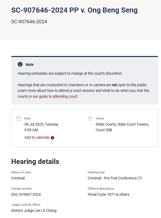Image resolution: width=161 pixels, height=218 pixels.
Task: Click the Nature of case value Criminal
Action: [x=17, y=178]
